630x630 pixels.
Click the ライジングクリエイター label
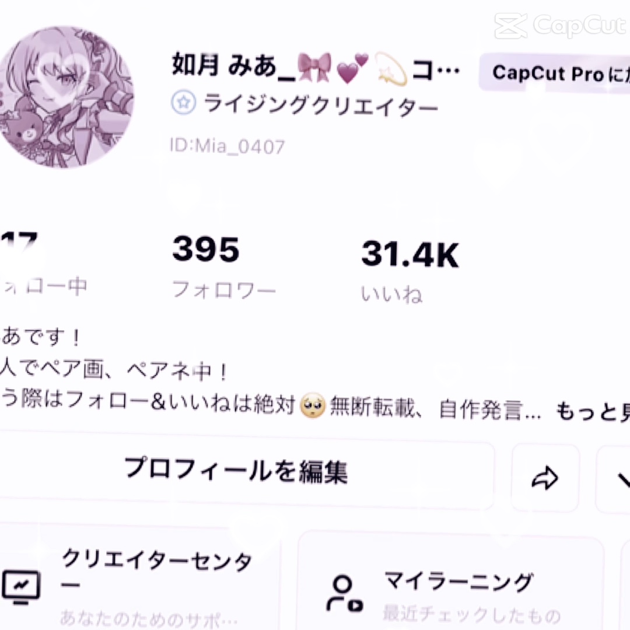(x=320, y=104)
